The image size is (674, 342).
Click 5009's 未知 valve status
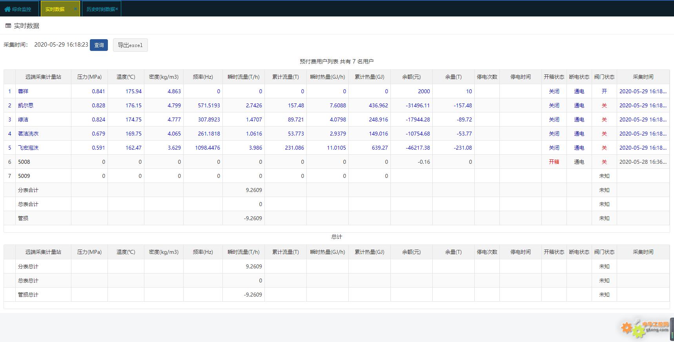coord(604,176)
